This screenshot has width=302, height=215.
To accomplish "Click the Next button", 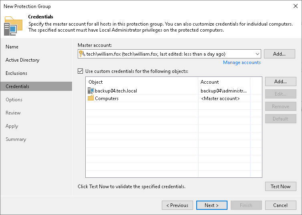I will pyautogui.click(x=211, y=205).
